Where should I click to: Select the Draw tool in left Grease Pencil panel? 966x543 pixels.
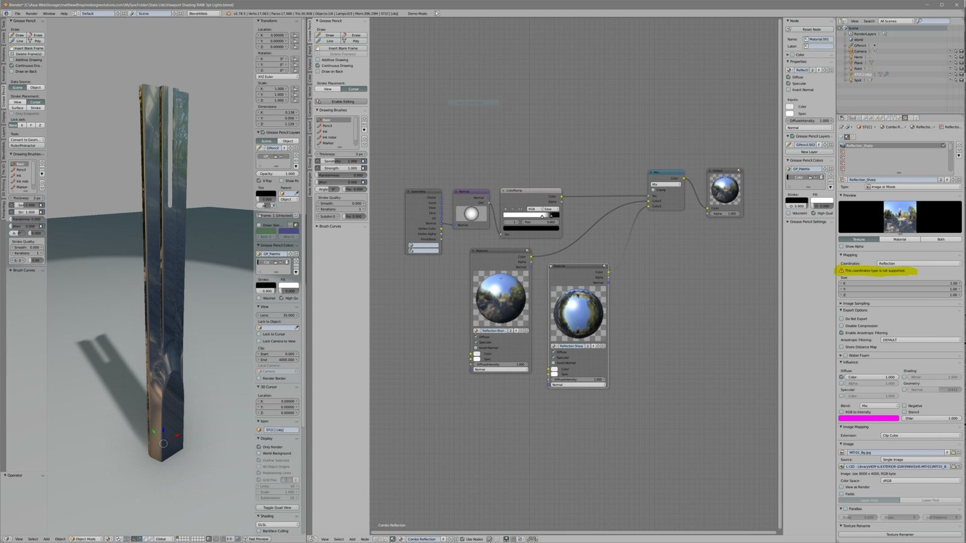[18, 35]
